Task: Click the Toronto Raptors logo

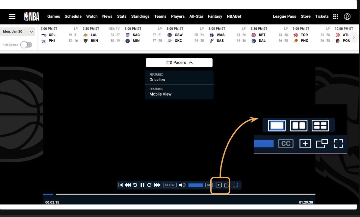Action: (296, 35)
